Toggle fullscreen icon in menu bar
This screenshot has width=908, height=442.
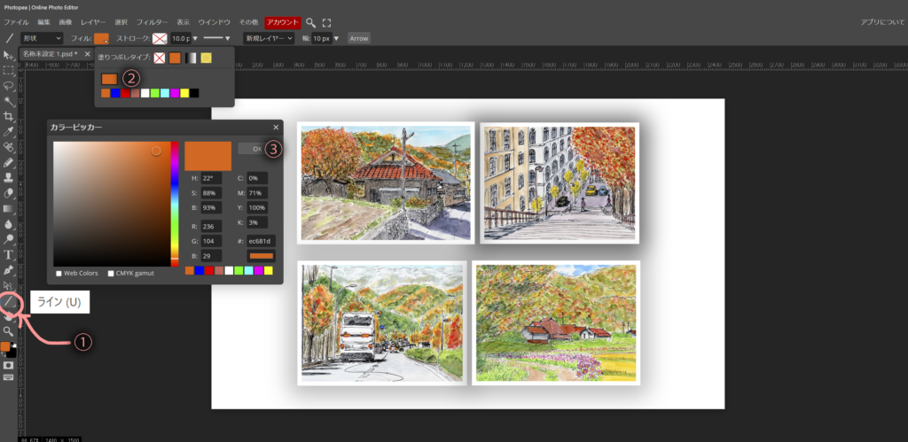click(x=326, y=22)
